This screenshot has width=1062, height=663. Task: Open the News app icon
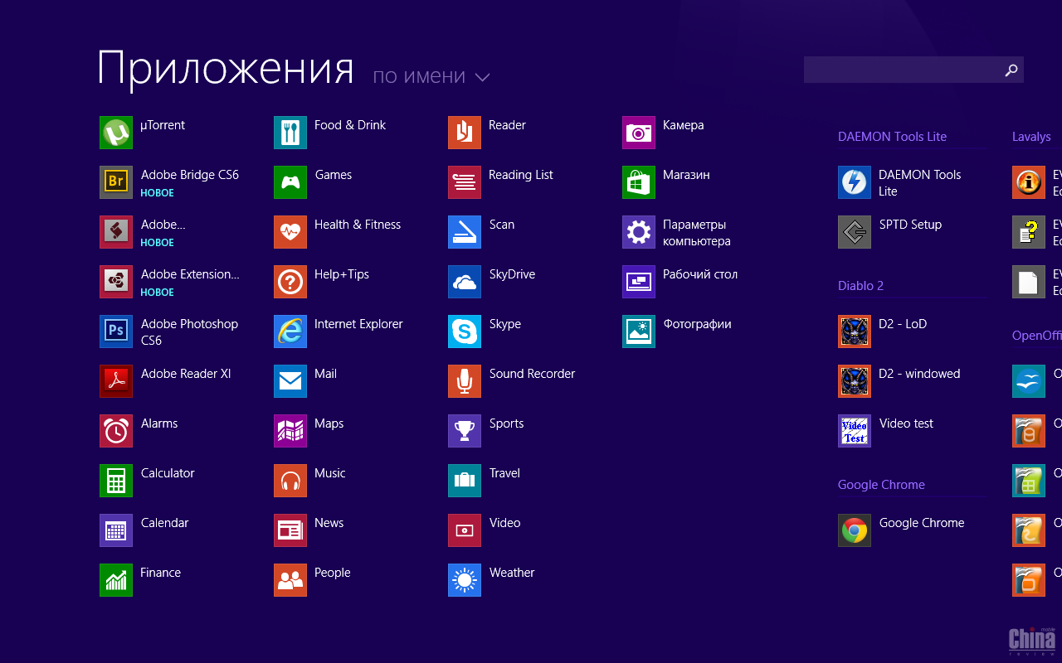pos(290,530)
